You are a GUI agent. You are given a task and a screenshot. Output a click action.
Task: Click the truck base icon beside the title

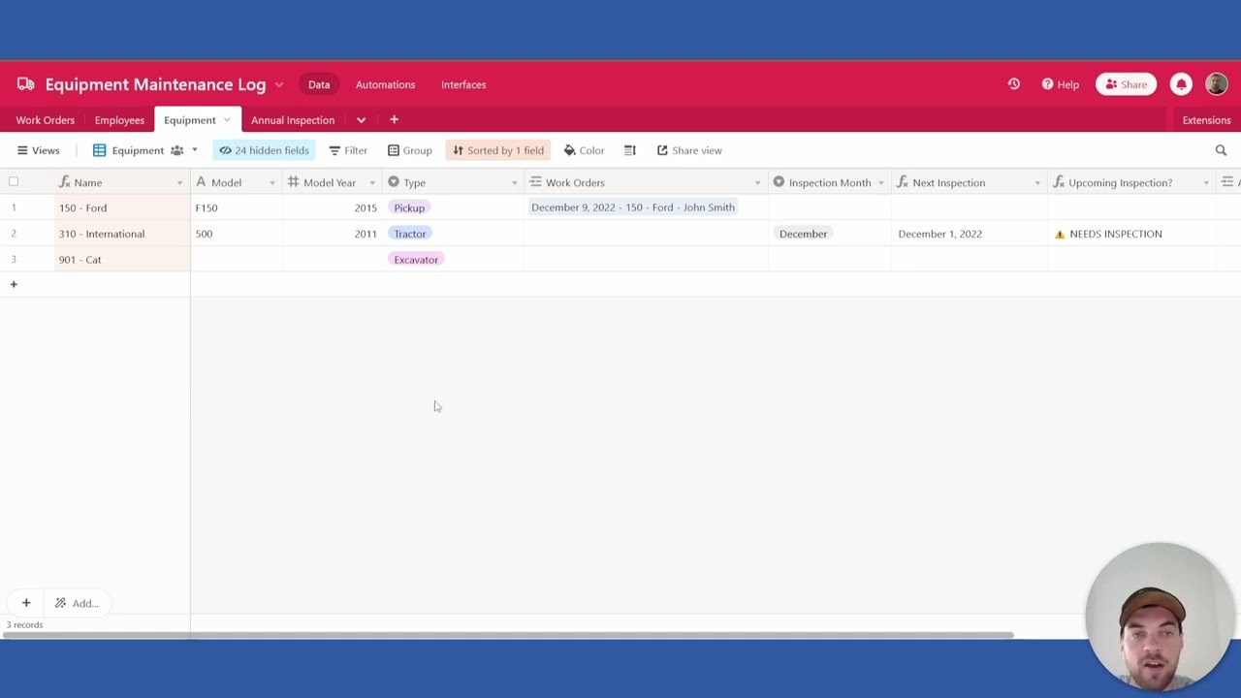(25, 84)
